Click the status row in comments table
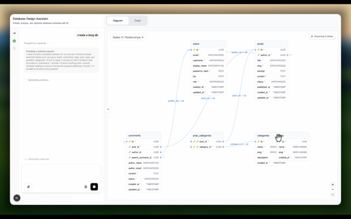This screenshot has height=219, width=351. coord(144,179)
